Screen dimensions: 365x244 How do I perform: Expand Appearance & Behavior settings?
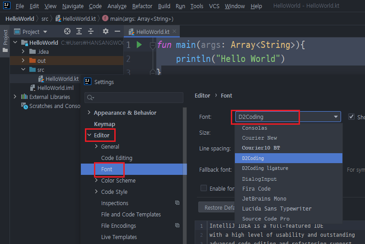(89, 113)
